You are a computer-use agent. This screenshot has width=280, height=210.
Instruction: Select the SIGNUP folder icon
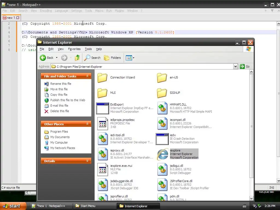tap(162, 93)
